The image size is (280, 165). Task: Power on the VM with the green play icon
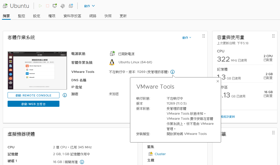pos(40,6)
